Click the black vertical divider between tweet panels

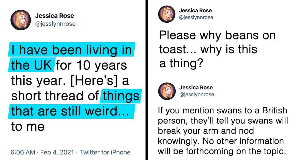[x=147, y=80]
